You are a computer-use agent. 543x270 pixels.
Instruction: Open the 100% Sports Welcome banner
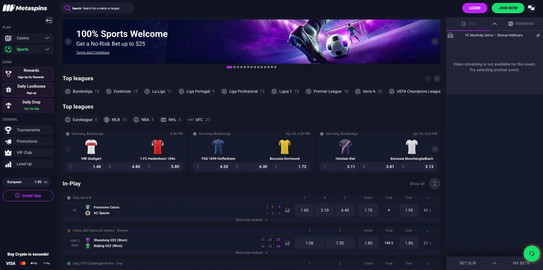[x=251, y=42]
